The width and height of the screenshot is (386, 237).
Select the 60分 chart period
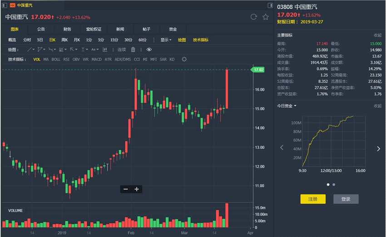(142, 40)
